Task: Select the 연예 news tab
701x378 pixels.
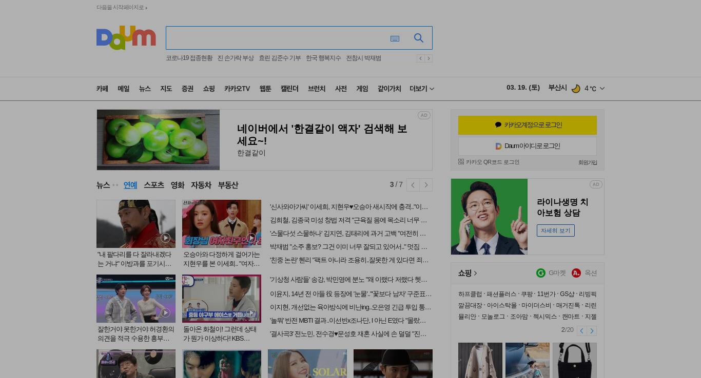Action: click(130, 185)
